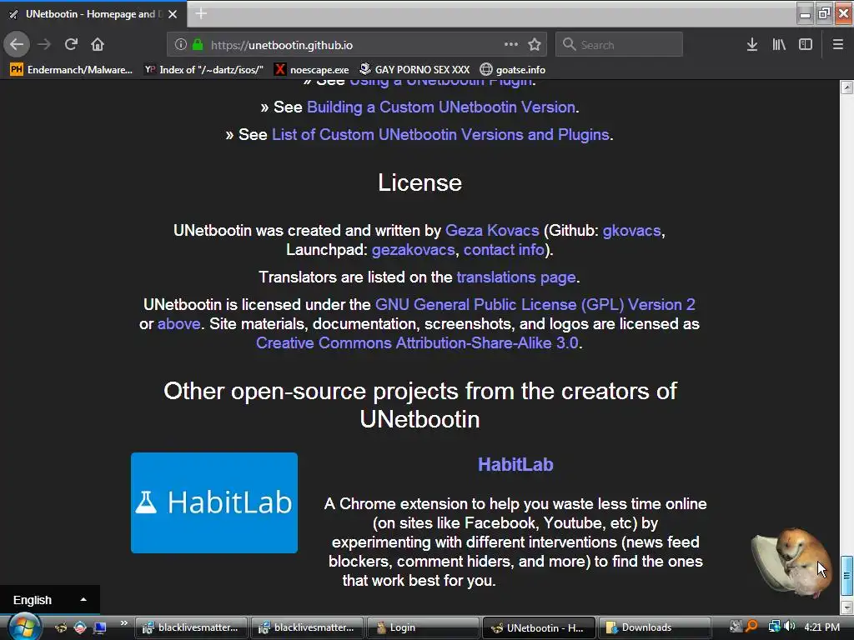Close the UNetbootin tab
854x640 pixels.
click(173, 14)
